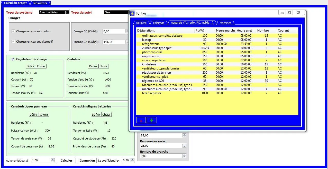Click the Désignations column header
The height and width of the screenshot is (169, 328).
[166, 31]
